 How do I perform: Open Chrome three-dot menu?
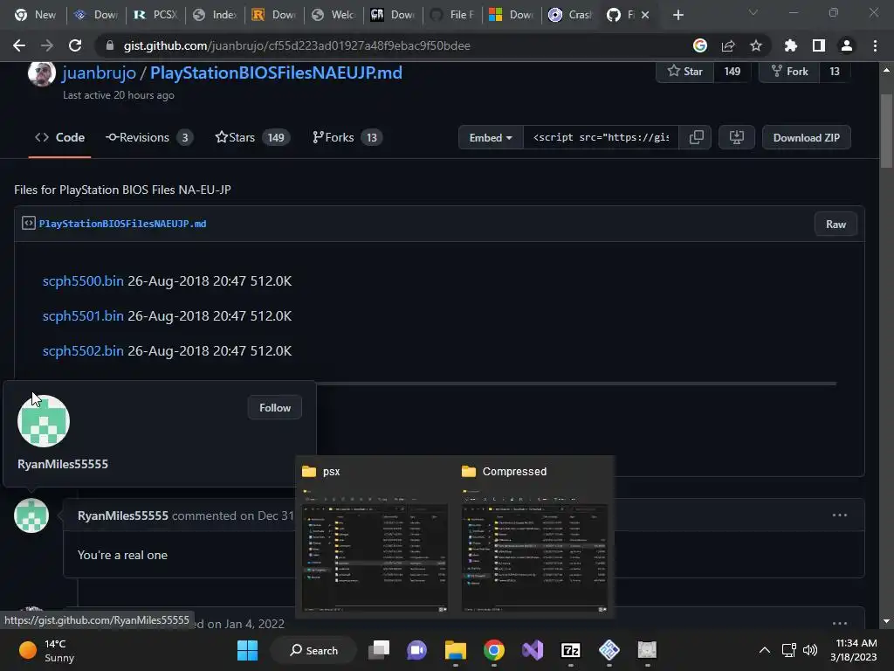pos(875,45)
